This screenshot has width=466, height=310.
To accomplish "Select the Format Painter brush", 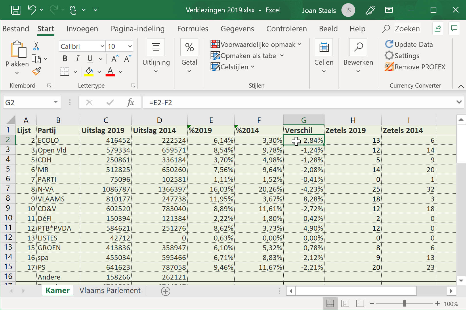I will (x=36, y=71).
